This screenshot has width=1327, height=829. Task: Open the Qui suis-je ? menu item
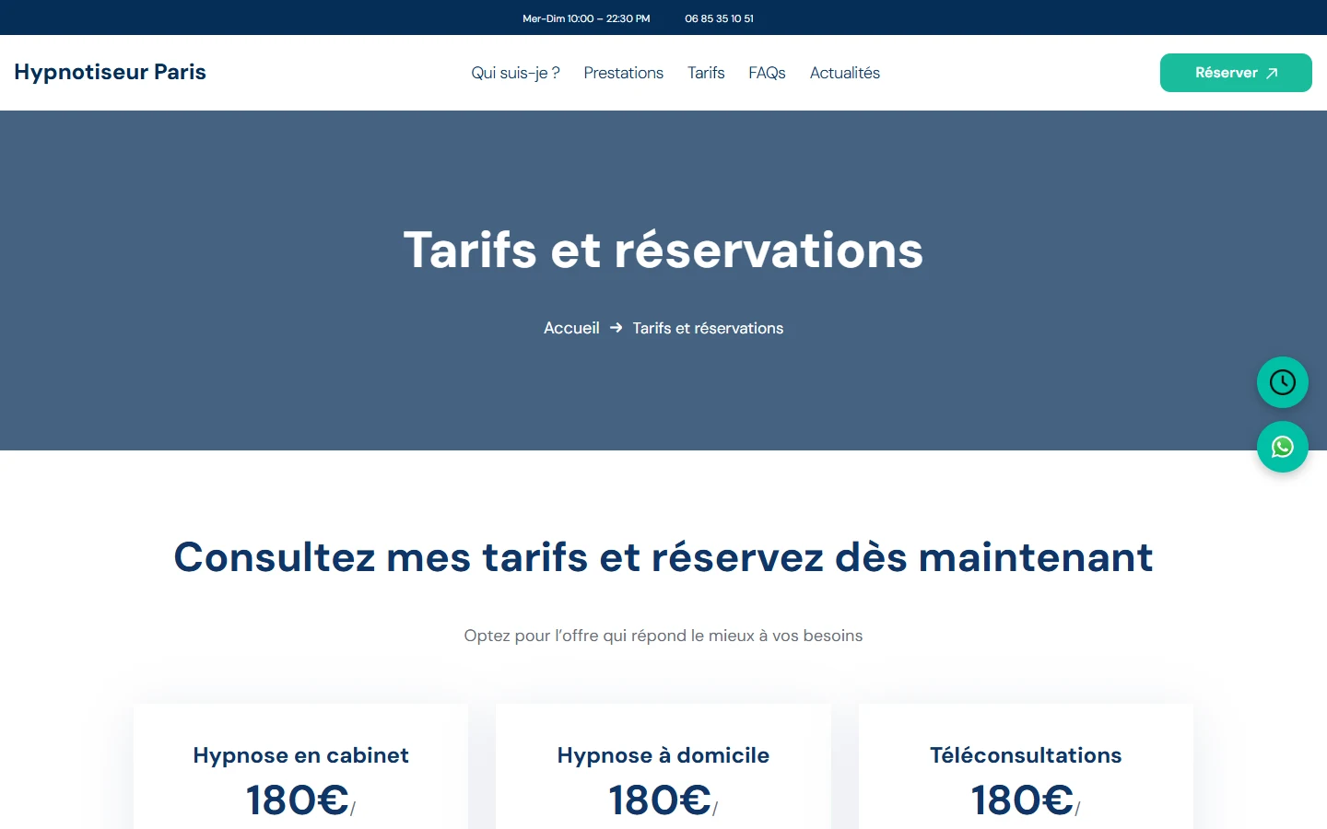coord(515,73)
